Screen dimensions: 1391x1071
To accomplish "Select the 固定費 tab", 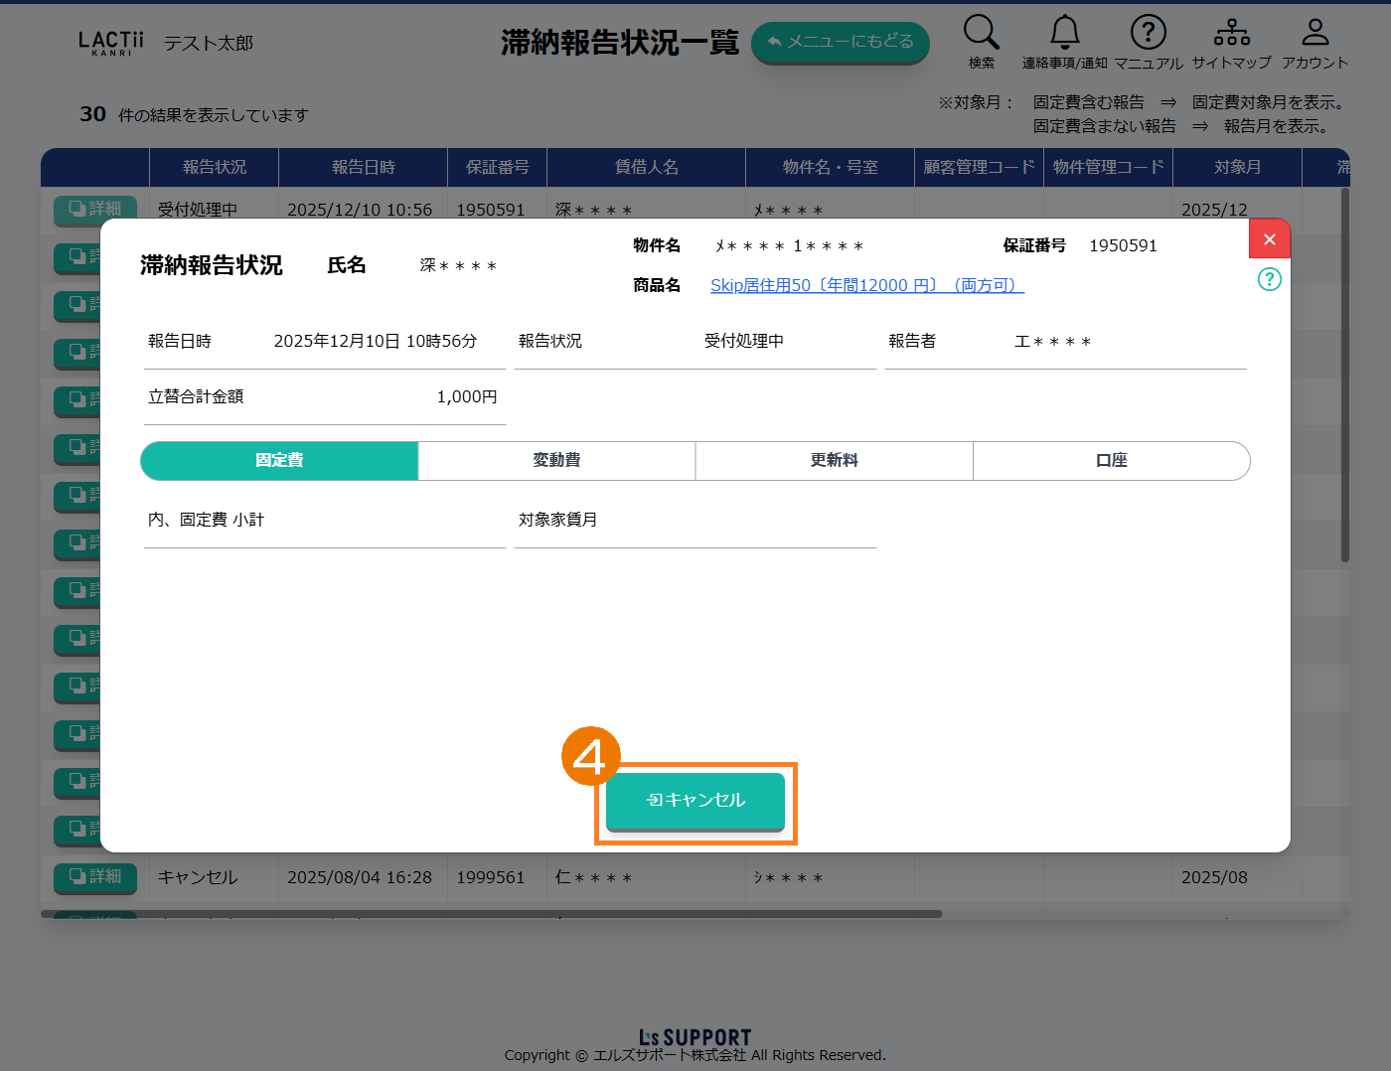I will (279, 461).
